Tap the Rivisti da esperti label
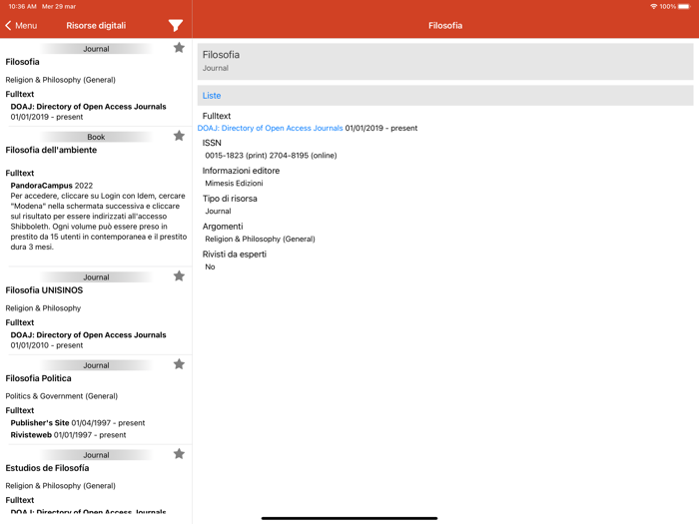 (235, 255)
